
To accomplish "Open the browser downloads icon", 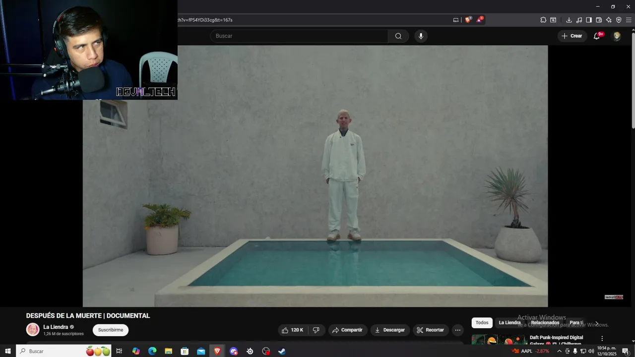I will (569, 20).
